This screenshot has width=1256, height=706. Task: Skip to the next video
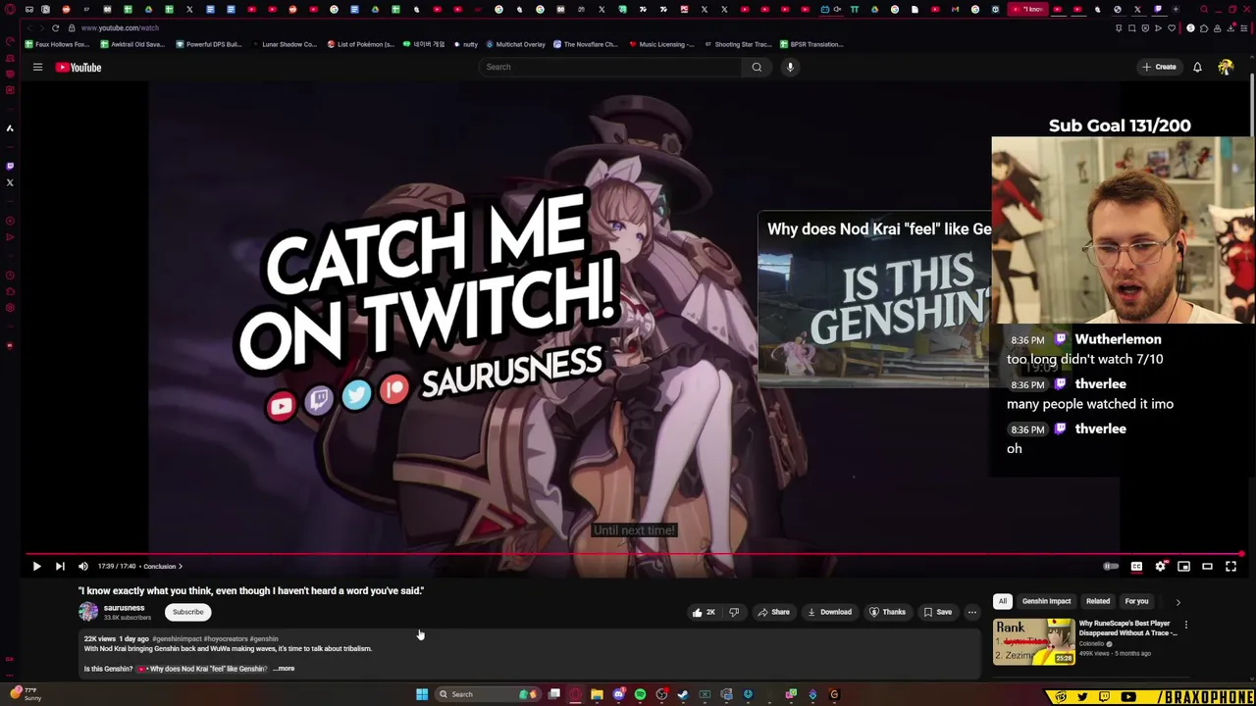point(60,566)
